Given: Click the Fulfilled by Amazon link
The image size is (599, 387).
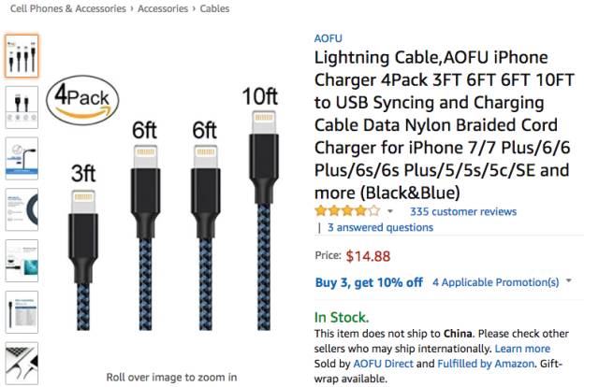Looking at the screenshot, I should (486, 363).
